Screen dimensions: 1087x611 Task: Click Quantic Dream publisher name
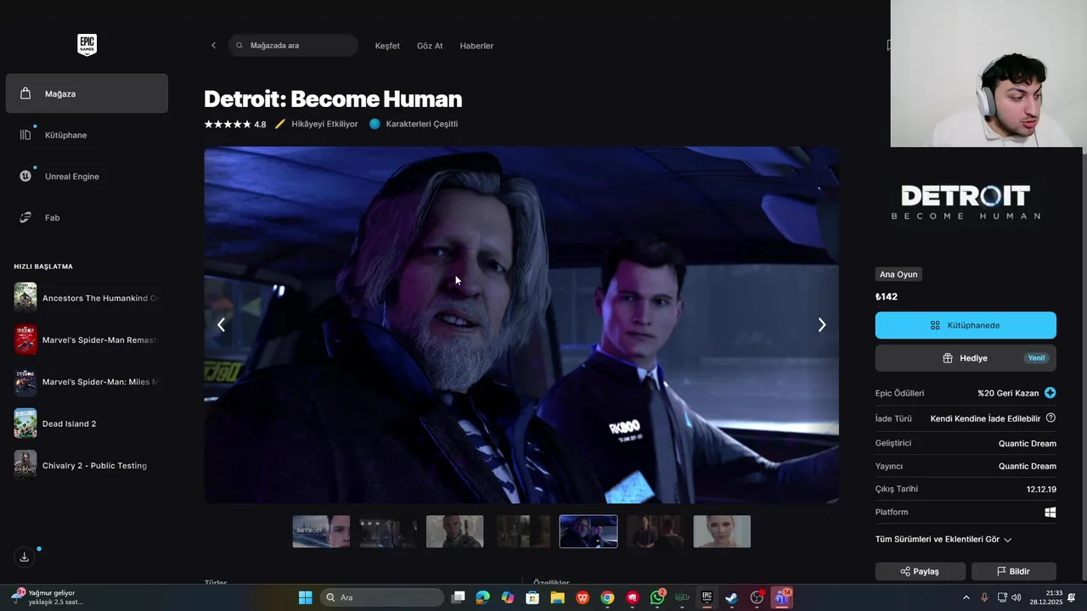click(x=1028, y=466)
